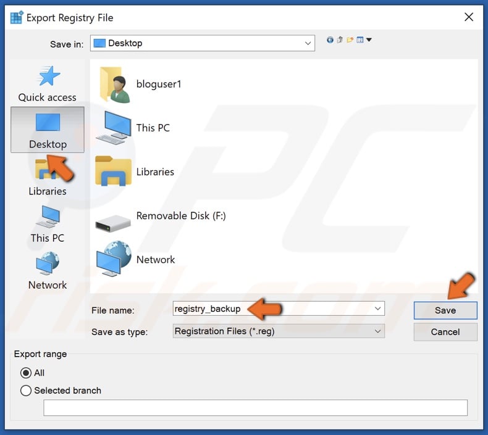
Task: Open the View Menu icon
Action: click(x=360, y=40)
